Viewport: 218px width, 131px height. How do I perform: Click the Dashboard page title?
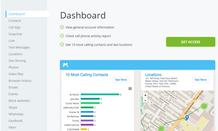tap(83, 15)
